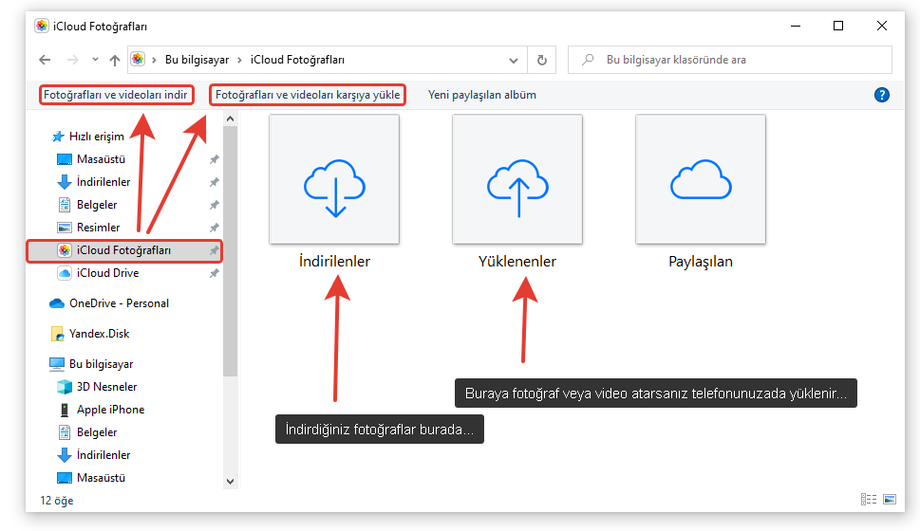Switch to details list view
This screenshot has width=920, height=531.
click(868, 499)
